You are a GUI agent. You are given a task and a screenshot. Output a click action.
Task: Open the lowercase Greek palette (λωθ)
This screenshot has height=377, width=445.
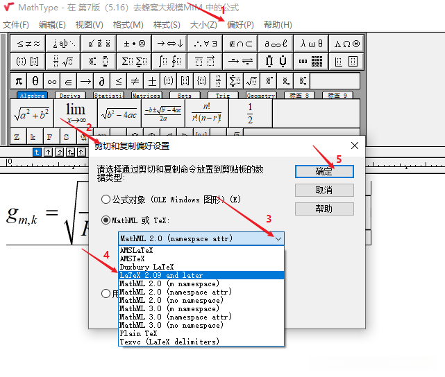click(311, 44)
